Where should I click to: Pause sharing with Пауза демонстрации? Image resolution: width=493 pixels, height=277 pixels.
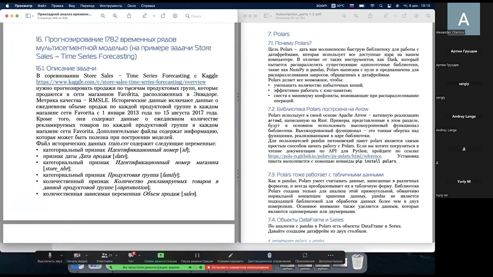pos(197,258)
